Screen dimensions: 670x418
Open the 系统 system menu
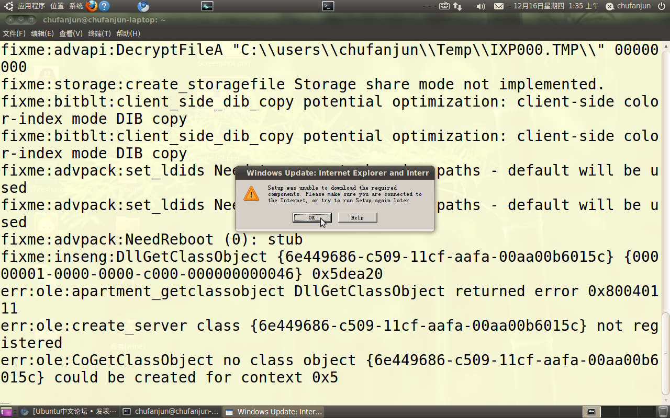(x=76, y=6)
